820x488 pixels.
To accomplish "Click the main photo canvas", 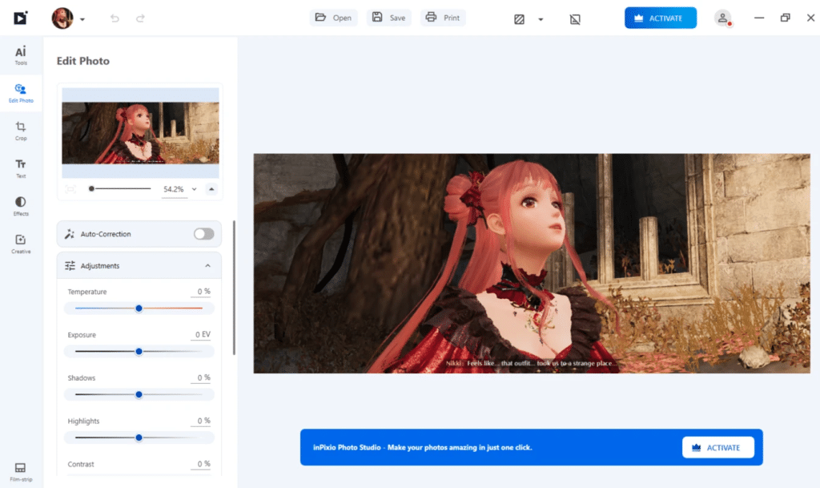I will 532,263.
